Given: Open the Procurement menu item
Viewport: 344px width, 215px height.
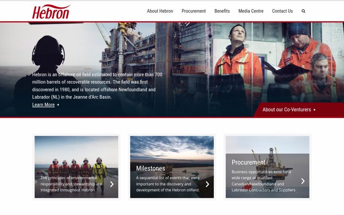Looking at the screenshot, I should coord(193,11).
